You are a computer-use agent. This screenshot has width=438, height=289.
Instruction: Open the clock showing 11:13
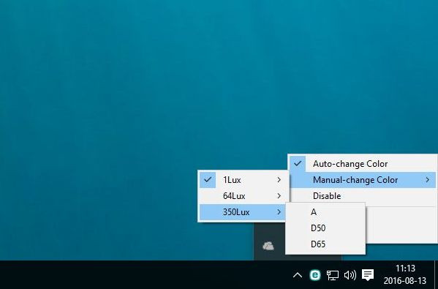(x=405, y=274)
